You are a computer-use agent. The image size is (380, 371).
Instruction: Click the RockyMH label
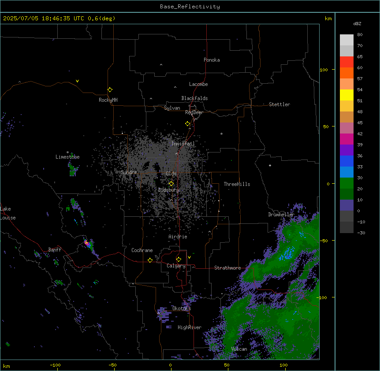[x=108, y=100]
